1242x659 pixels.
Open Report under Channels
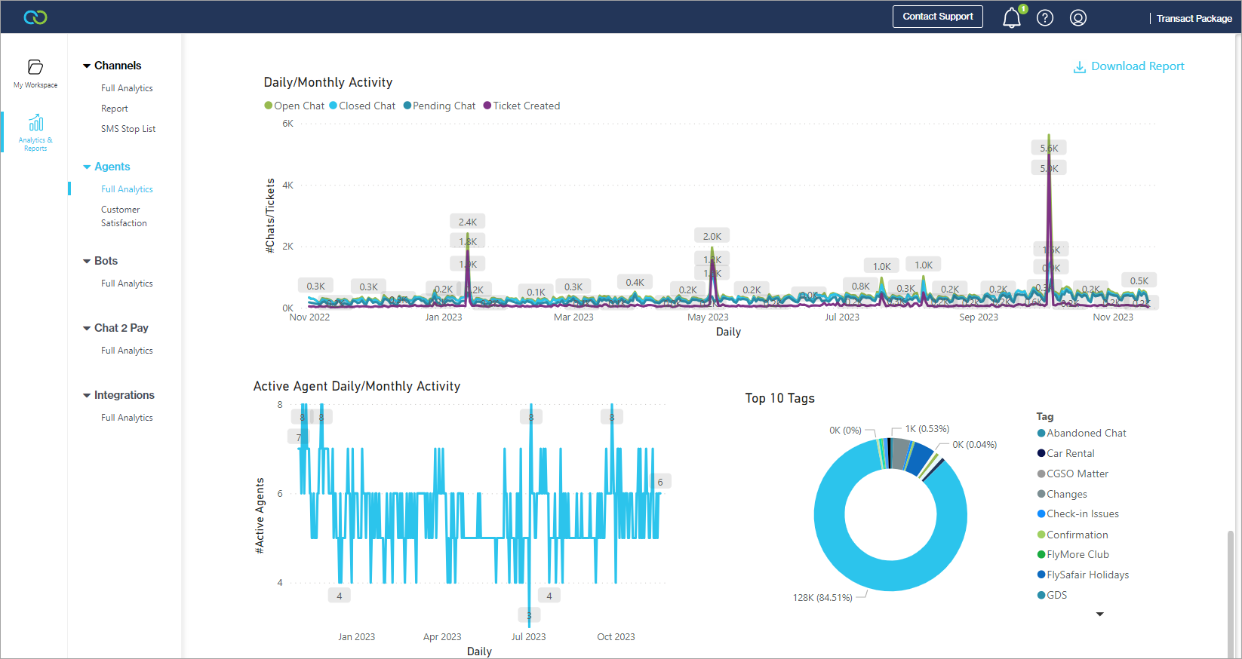click(115, 109)
